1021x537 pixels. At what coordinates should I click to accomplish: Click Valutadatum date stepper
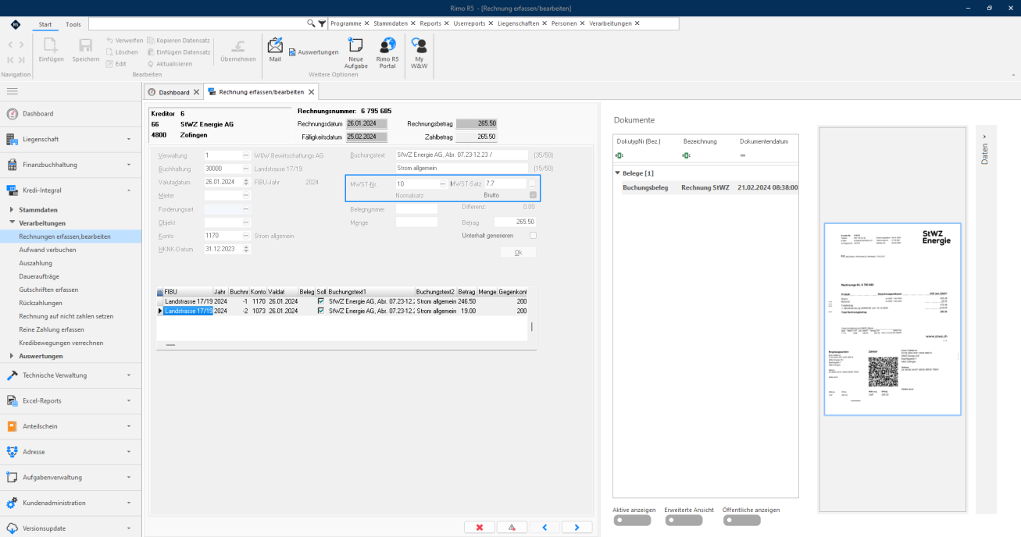[246, 182]
